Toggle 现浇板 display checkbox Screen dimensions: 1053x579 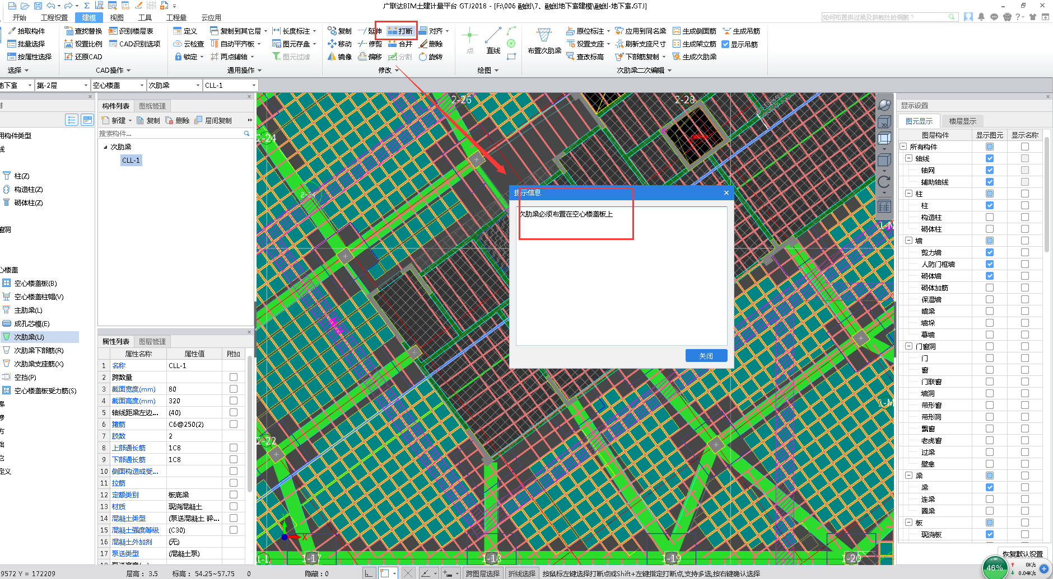(x=990, y=534)
